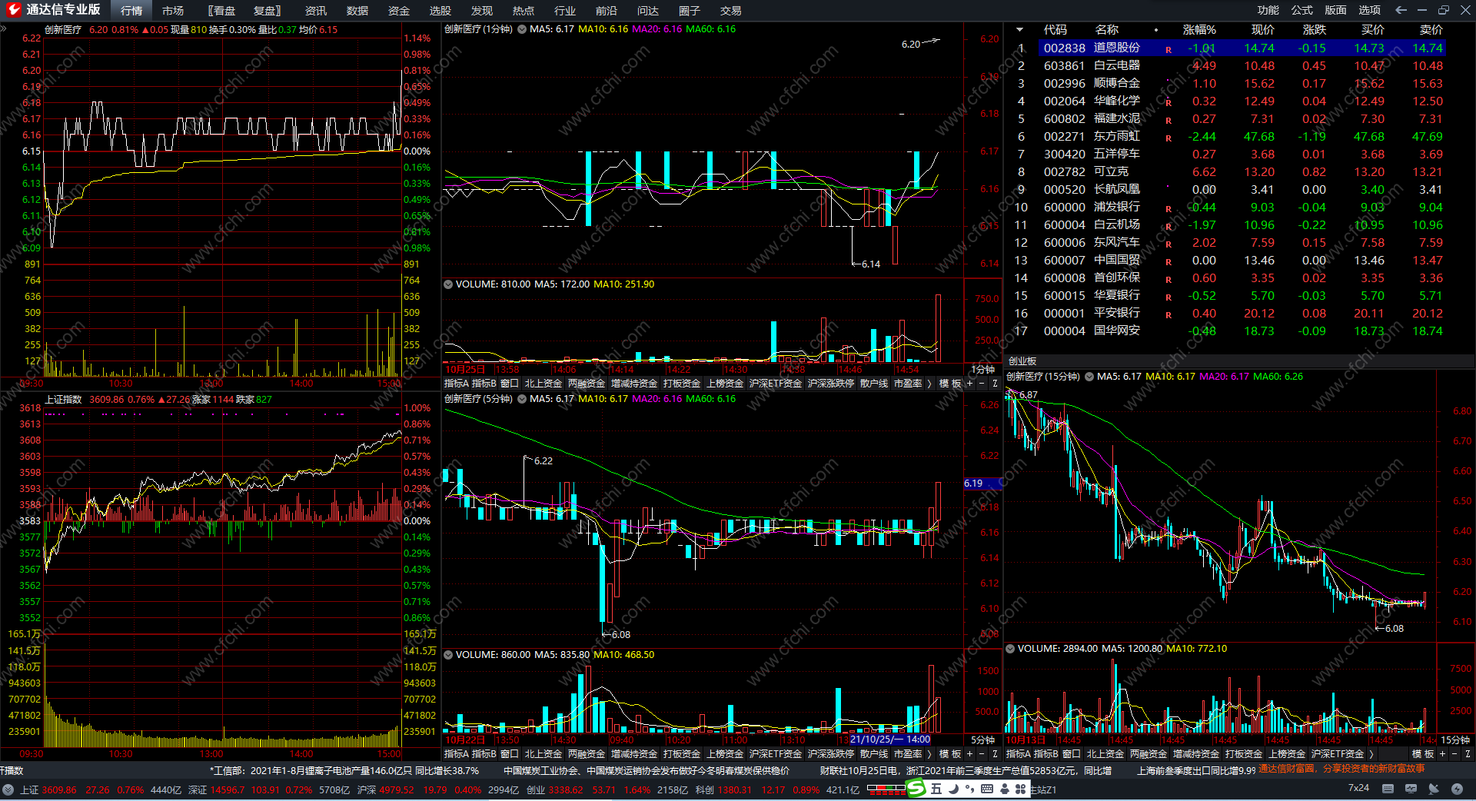This screenshot has width=1476, height=801.
Task: Open the 数据 menu
Action: coord(357,11)
